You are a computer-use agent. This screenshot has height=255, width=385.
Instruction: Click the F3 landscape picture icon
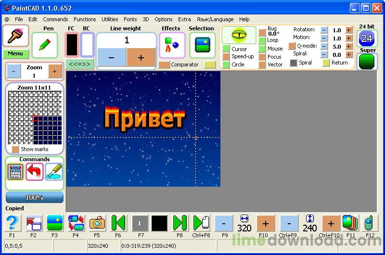pos(55,223)
